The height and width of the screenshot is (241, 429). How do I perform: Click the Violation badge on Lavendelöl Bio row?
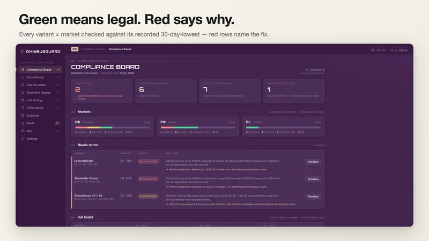coord(149,162)
